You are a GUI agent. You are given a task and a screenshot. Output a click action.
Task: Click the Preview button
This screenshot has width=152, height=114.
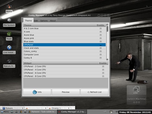(66, 92)
